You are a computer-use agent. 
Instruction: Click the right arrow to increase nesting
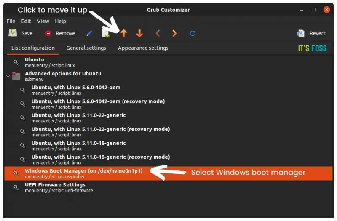click(174, 34)
